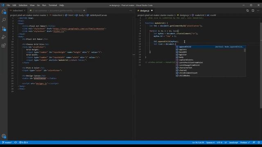Choose childElementCount suggestion

point(210,73)
